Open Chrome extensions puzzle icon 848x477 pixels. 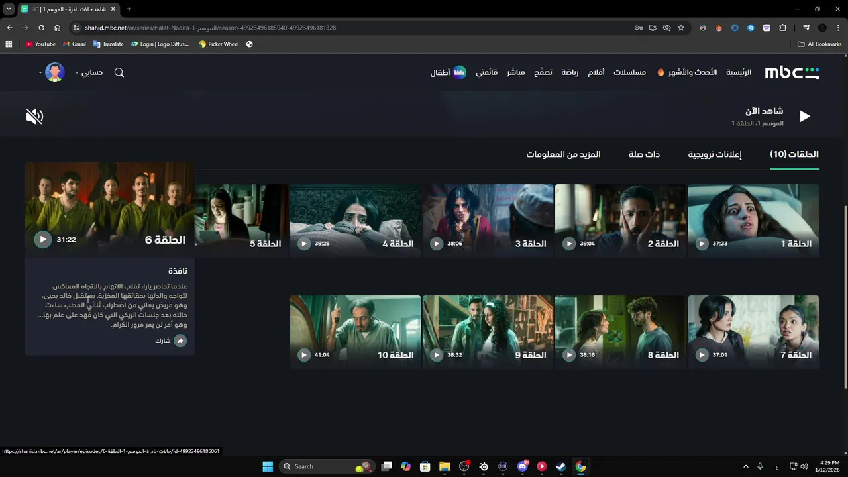point(783,28)
